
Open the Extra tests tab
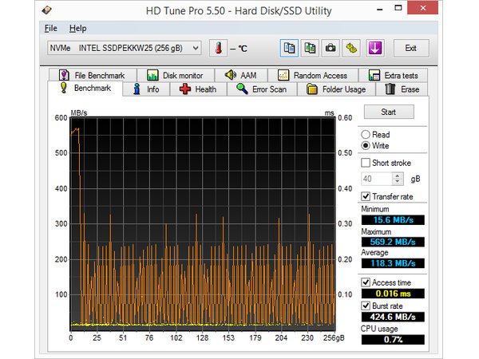coord(393,75)
